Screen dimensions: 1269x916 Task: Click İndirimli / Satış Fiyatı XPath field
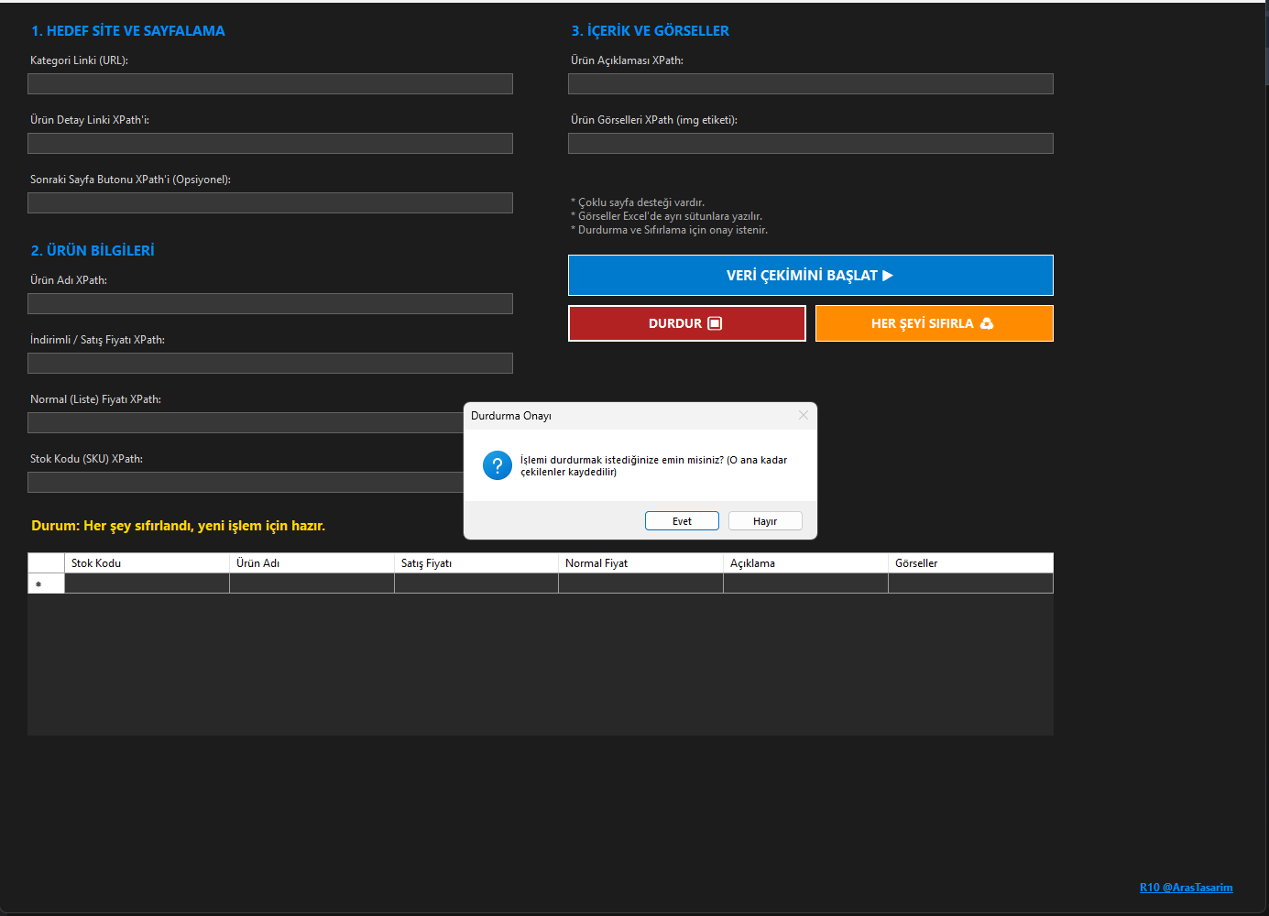pyautogui.click(x=270, y=364)
